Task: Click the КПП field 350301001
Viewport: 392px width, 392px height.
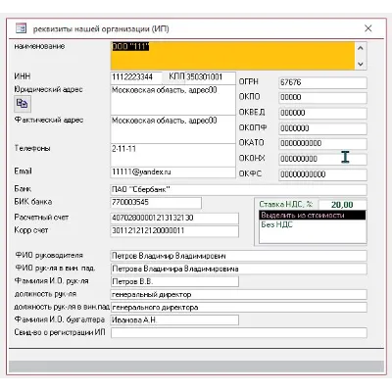Action: [x=211, y=77]
